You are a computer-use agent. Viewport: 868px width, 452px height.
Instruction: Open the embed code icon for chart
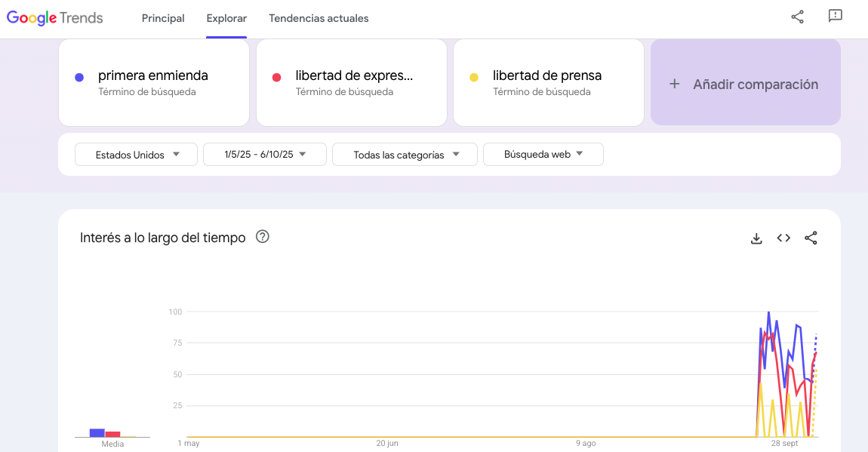point(783,238)
